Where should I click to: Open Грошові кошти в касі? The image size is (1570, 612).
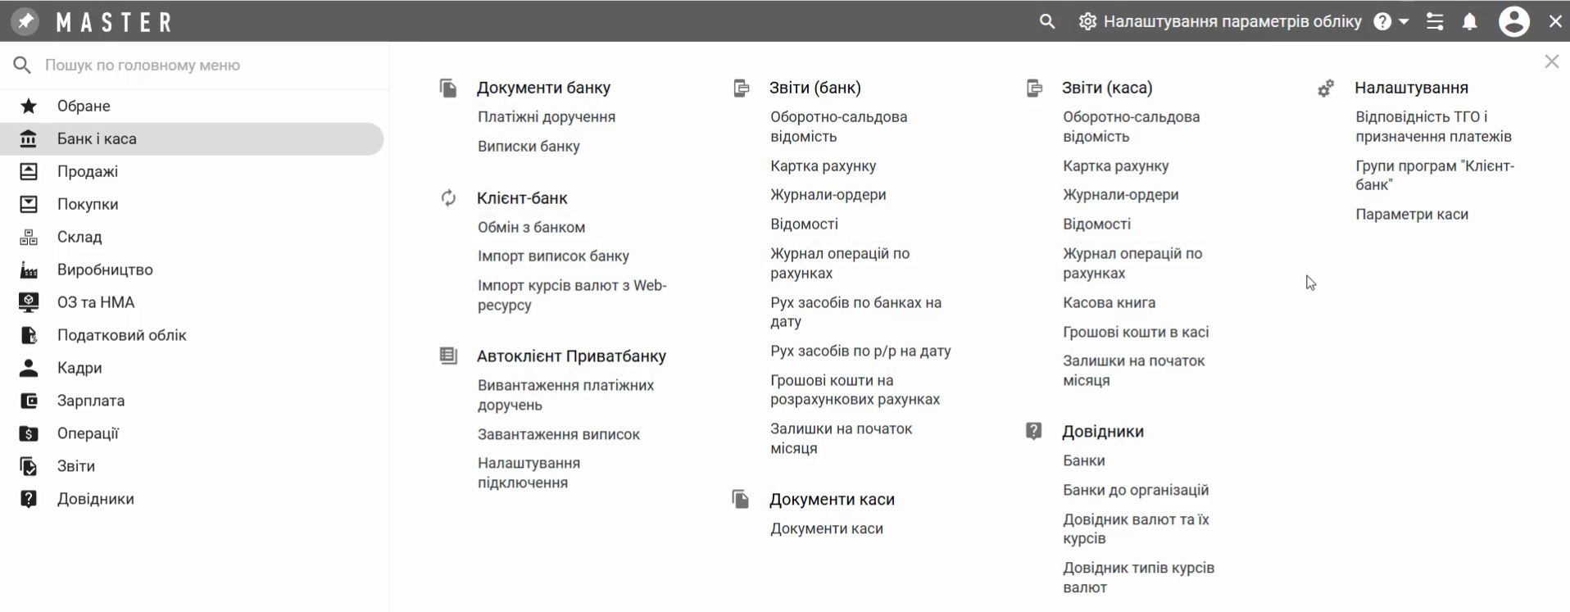[1136, 332]
